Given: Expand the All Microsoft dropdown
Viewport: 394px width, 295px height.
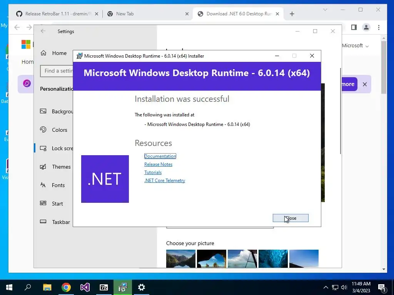Looking at the screenshot, I should point(355,46).
